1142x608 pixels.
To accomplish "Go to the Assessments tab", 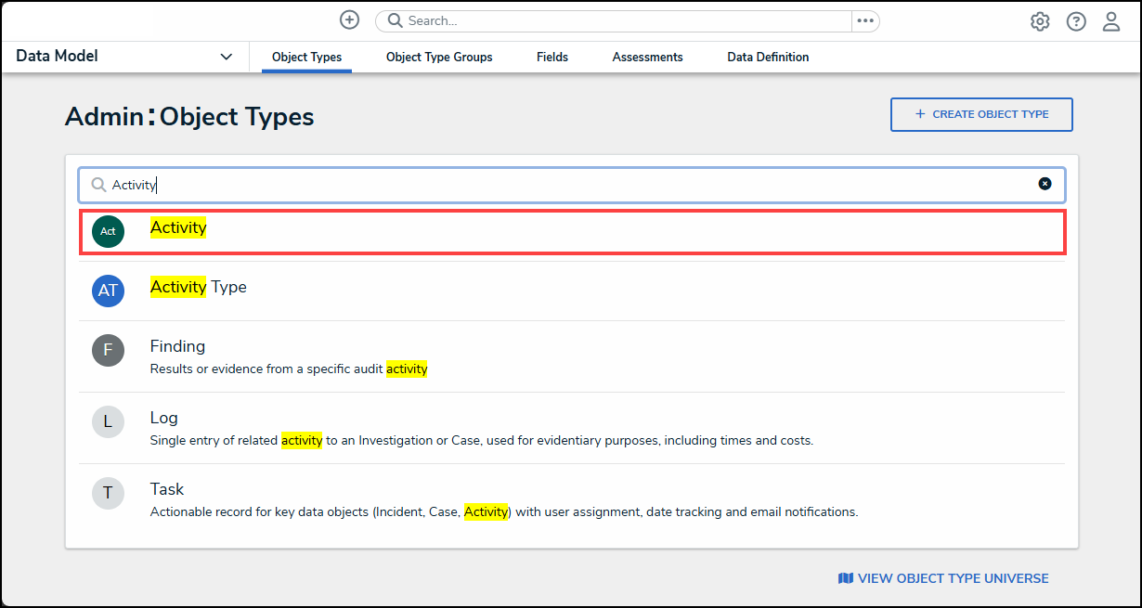I will click(x=647, y=57).
